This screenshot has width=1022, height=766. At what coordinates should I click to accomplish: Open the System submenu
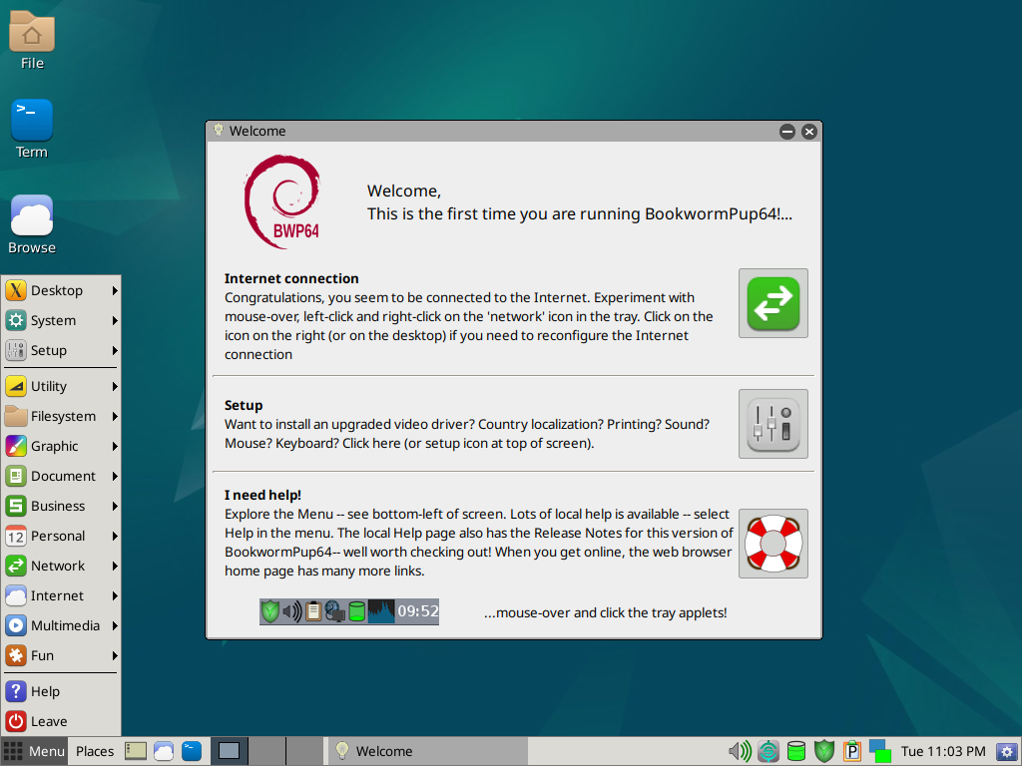coord(61,320)
